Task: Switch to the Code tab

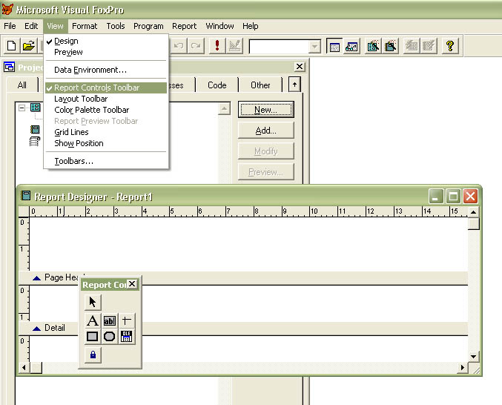Action: click(217, 85)
